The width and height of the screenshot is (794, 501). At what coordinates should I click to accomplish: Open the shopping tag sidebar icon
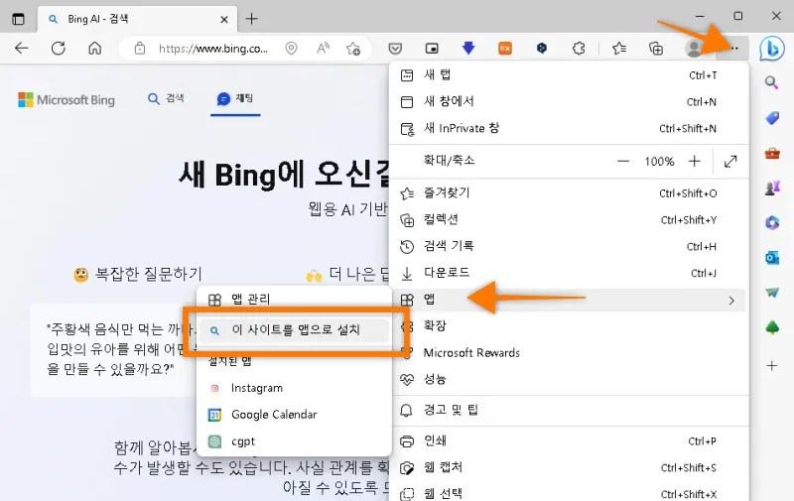772,118
